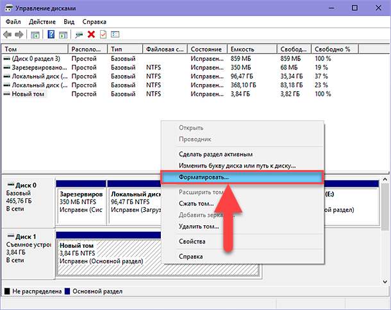This screenshot has width=391, height=310.
Task: Click the red X delete icon
Action: pyautogui.click(x=91, y=35)
